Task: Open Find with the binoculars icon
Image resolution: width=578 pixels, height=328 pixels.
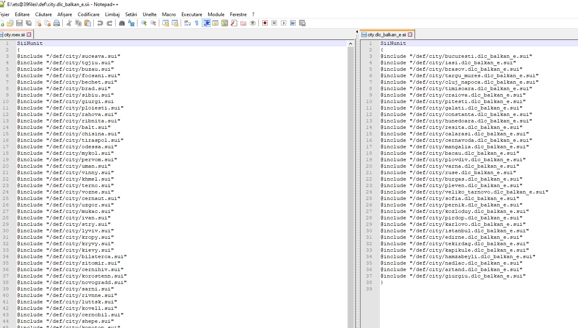Action: pos(122,23)
